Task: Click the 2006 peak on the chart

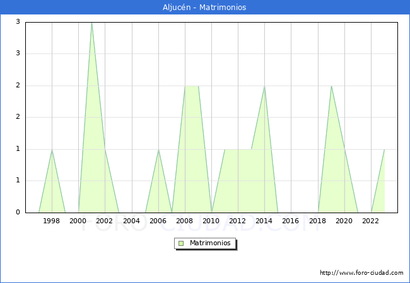Action: (158, 150)
